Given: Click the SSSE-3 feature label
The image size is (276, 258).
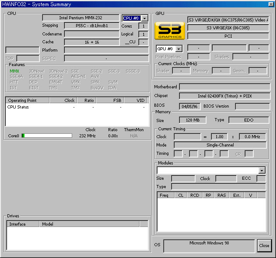Looking at the screenshot, I should 133,71.
